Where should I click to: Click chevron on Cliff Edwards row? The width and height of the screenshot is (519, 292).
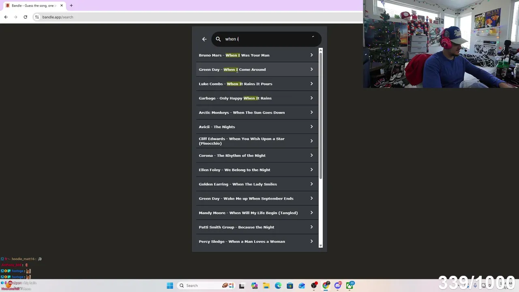311,141
